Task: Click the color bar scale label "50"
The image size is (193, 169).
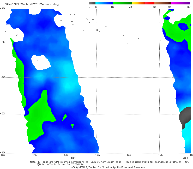Action: [x=154, y=7]
